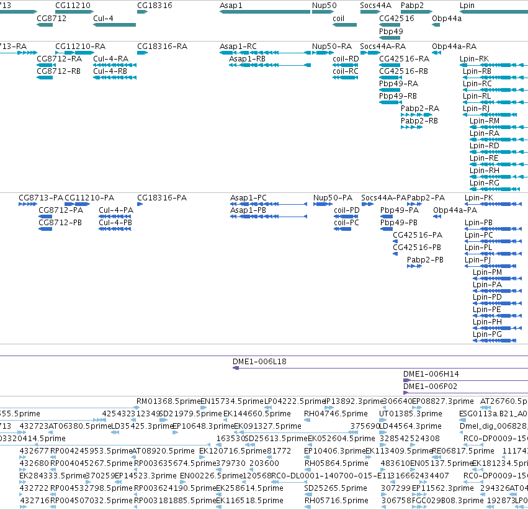Image resolution: width=528 pixels, height=510 pixels.
Task: Select the Asap1-RC transcript
Action: (266, 53)
